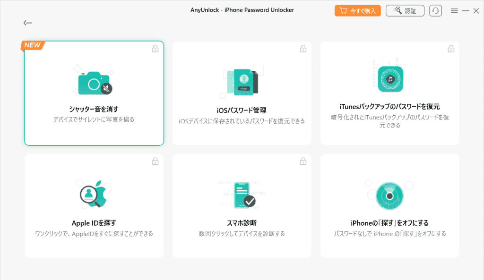This screenshot has height=280, width=484.
Task: Open the headset support icon
Action: [x=435, y=11]
